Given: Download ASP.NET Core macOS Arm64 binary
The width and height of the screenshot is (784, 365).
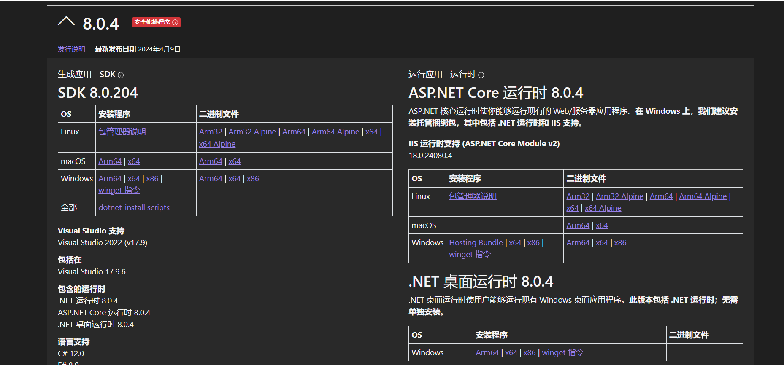Looking at the screenshot, I should [x=578, y=225].
